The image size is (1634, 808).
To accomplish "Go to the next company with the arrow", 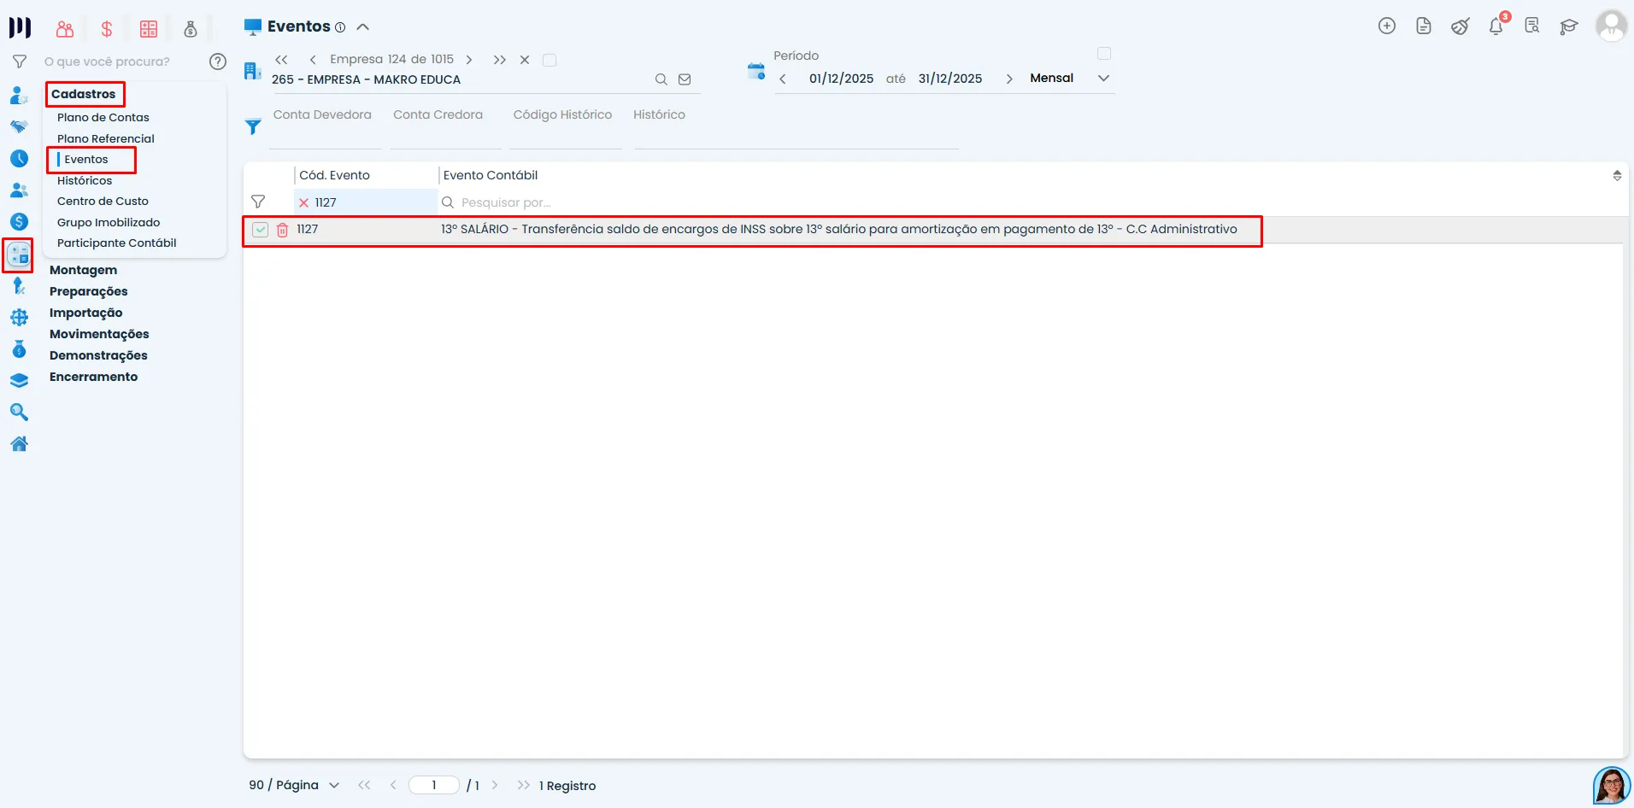I will [469, 60].
